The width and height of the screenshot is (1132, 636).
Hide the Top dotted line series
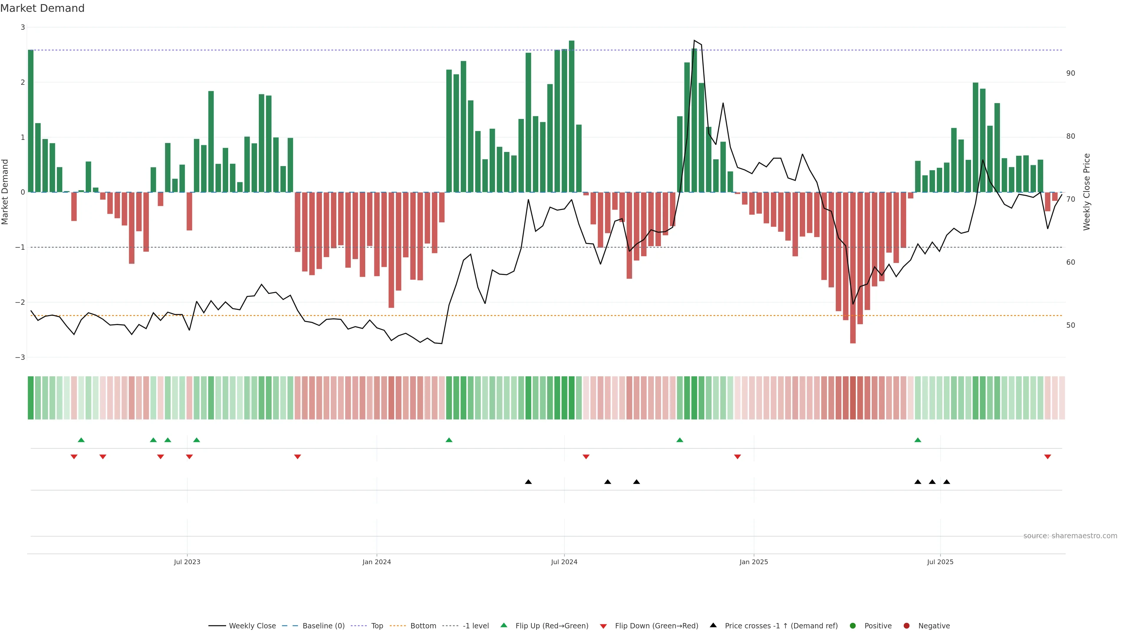click(377, 625)
